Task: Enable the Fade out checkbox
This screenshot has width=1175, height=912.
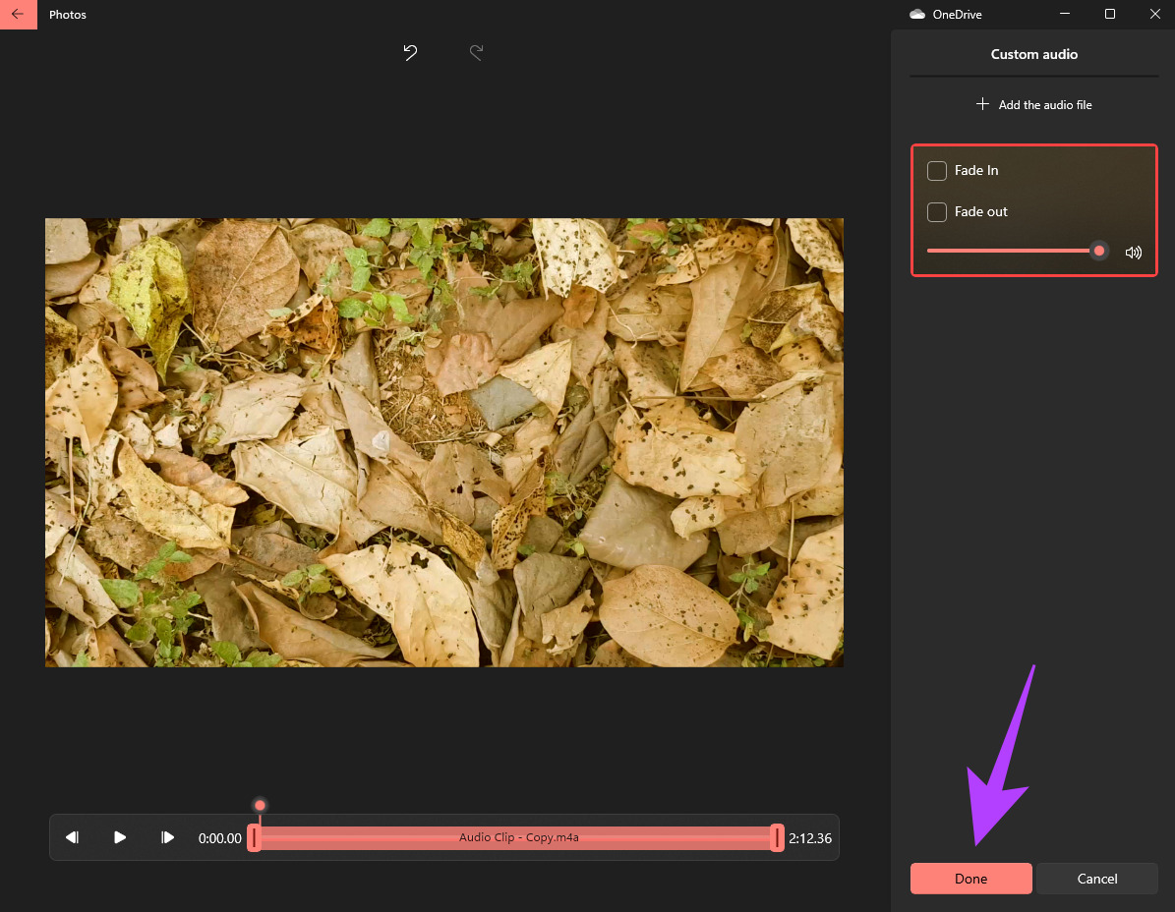Action: tap(937, 212)
